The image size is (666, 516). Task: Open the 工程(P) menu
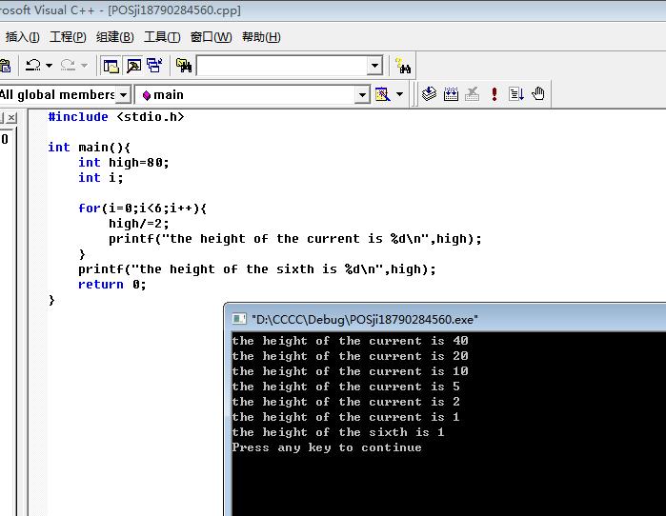pyautogui.click(x=68, y=37)
